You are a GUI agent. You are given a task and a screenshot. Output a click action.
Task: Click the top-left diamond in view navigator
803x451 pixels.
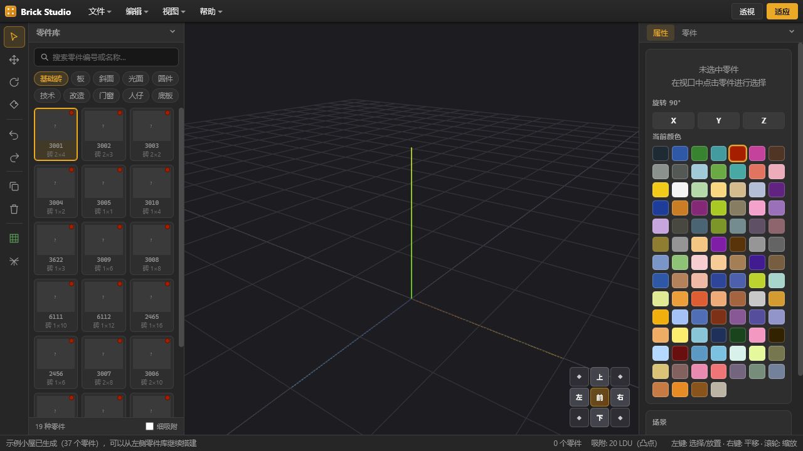click(x=579, y=377)
